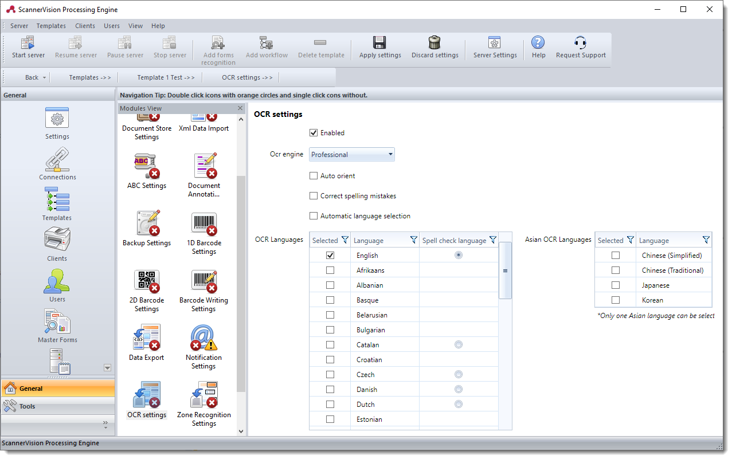The width and height of the screenshot is (732, 459).
Task: Click the Request Support headset icon
Action: point(580,43)
